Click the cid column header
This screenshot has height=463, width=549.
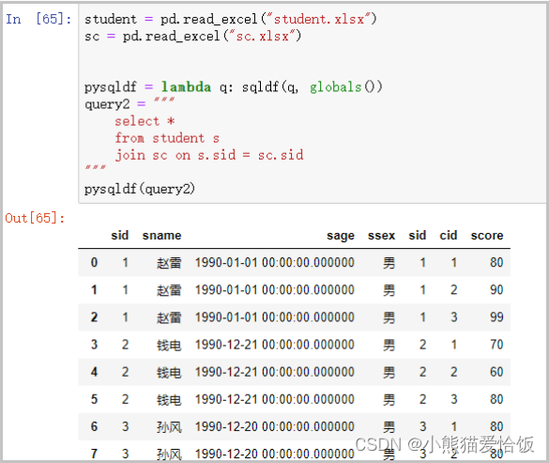[449, 235]
